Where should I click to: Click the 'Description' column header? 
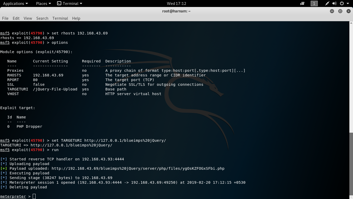[x=118, y=61]
